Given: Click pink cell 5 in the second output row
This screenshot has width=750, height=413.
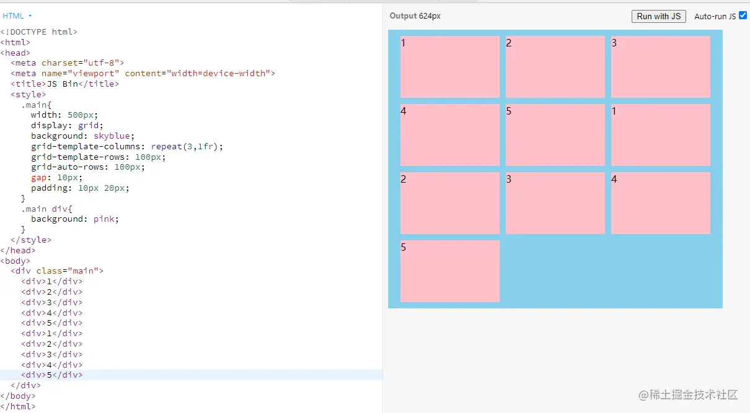Looking at the screenshot, I should (555, 135).
